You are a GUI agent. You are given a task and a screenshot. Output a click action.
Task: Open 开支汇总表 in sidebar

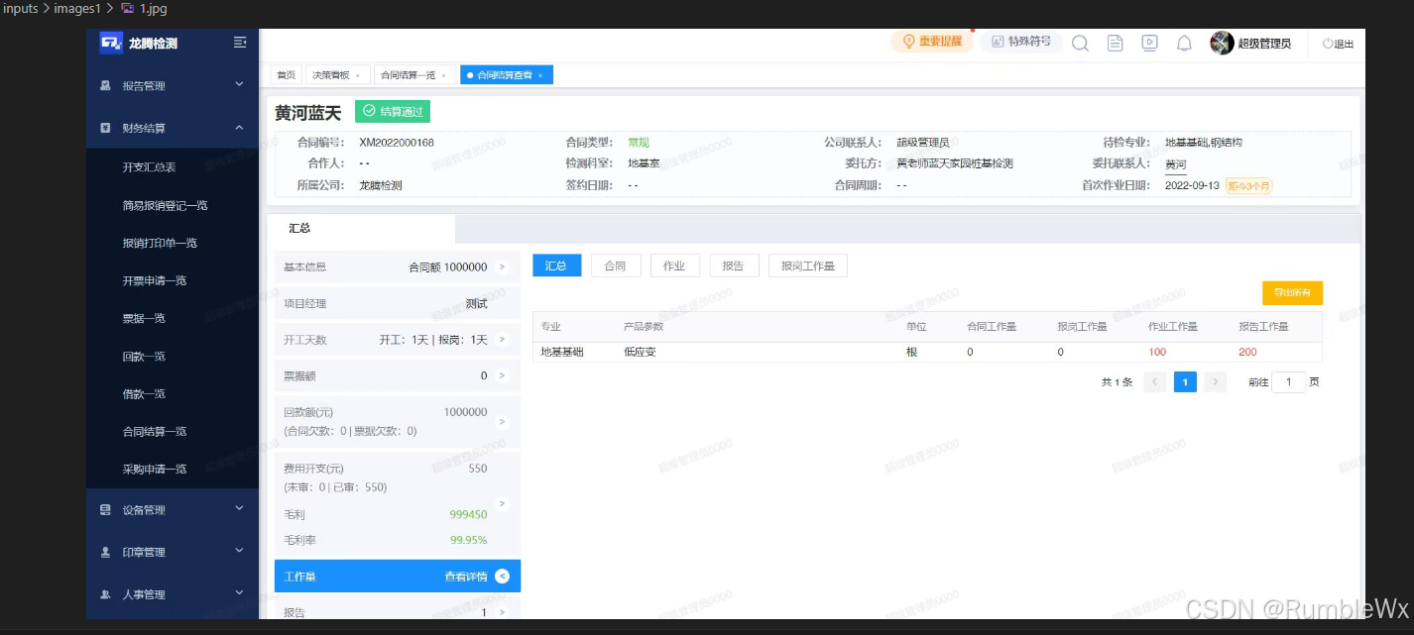coord(149,167)
